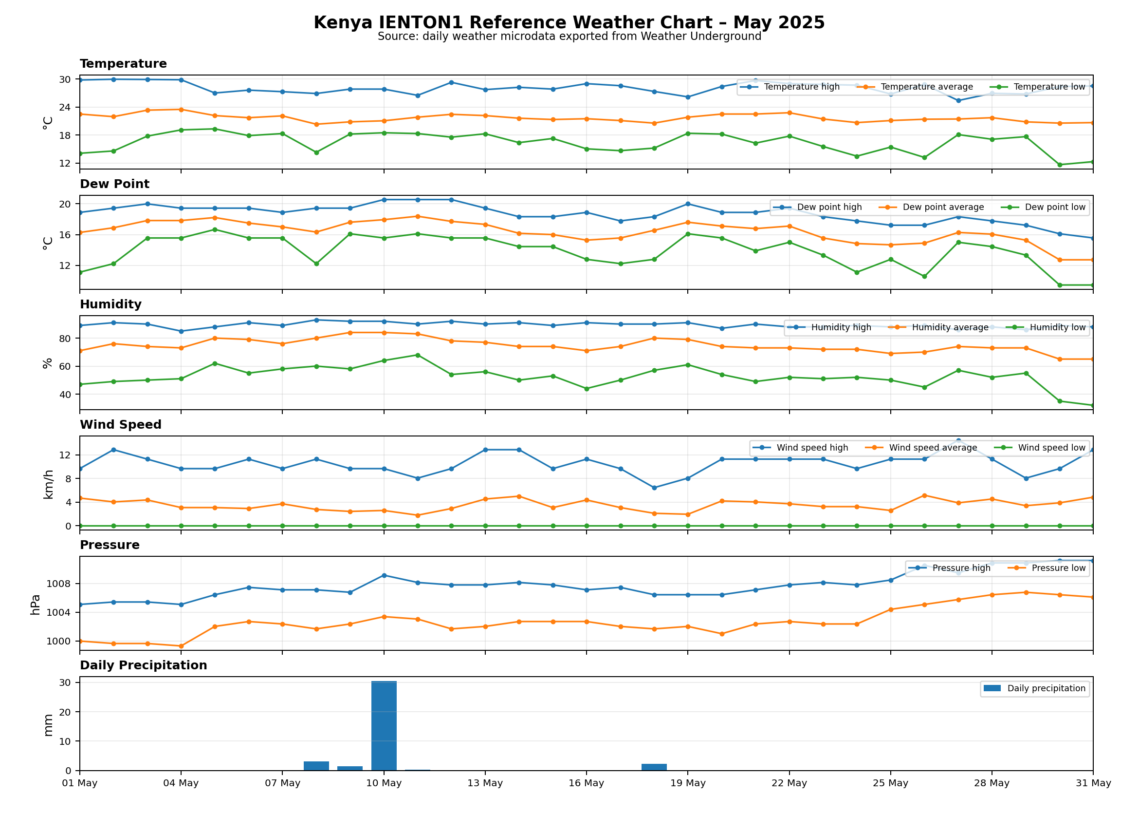Click the blue swatch beside 'Daily precipitation' legend
Image resolution: width=1139 pixels, height=833 pixels.
click(992, 689)
